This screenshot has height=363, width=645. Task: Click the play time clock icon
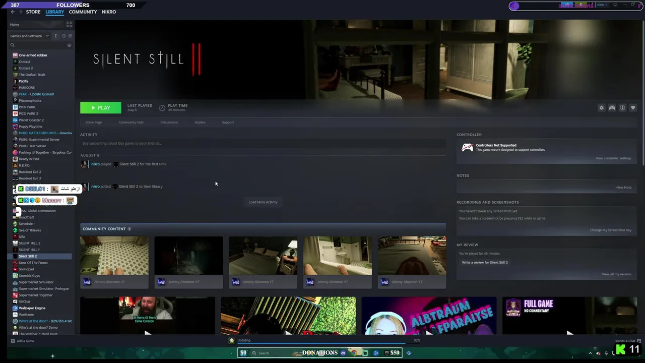[x=162, y=107]
